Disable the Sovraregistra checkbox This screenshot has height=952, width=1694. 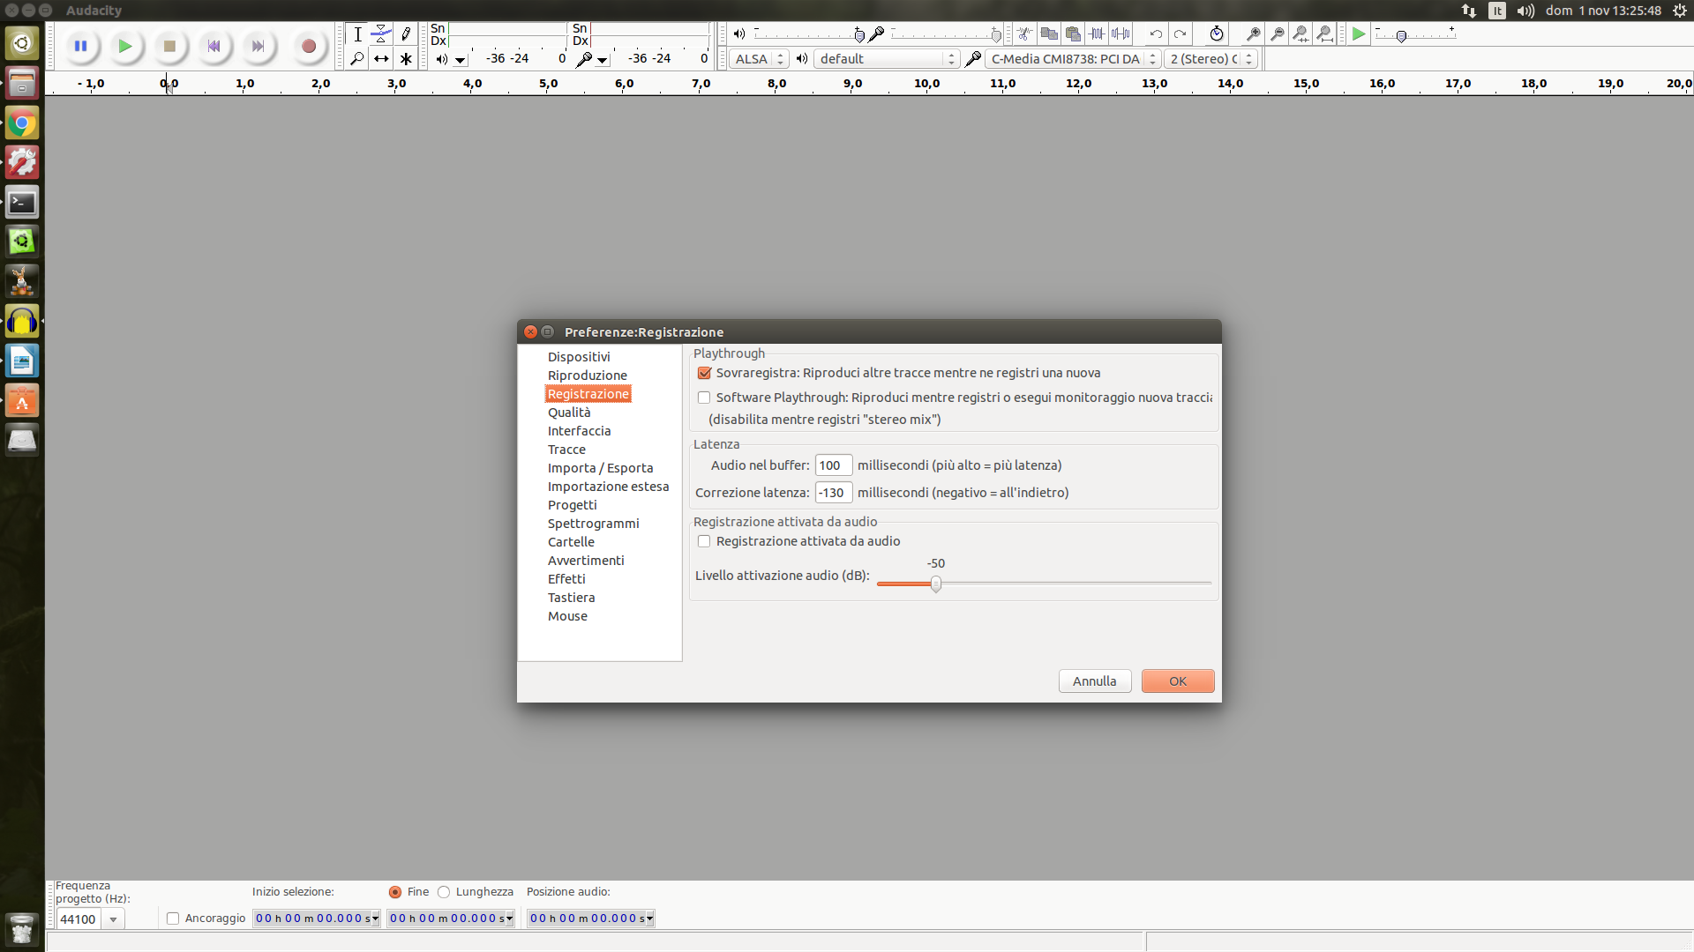[x=704, y=373]
